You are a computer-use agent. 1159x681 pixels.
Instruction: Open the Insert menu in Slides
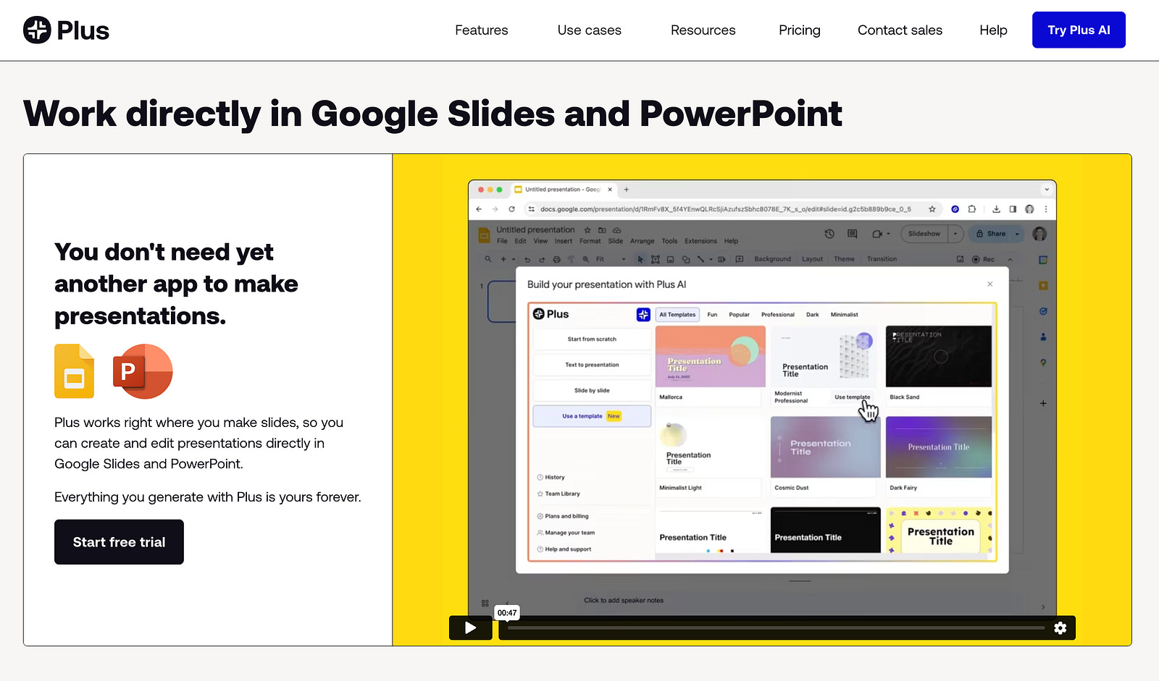[x=564, y=241]
